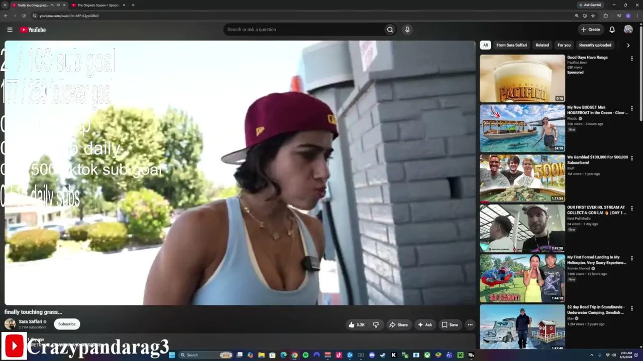Open the tab search dropdown arrow

coord(5,5)
